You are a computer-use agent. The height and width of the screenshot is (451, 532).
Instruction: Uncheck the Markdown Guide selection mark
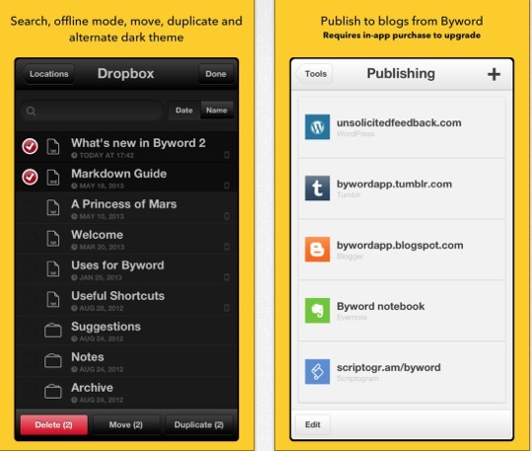tap(30, 177)
